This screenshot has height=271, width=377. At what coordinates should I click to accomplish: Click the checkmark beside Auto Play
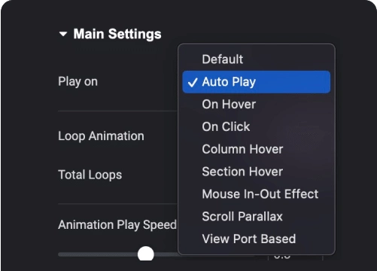[x=193, y=82]
